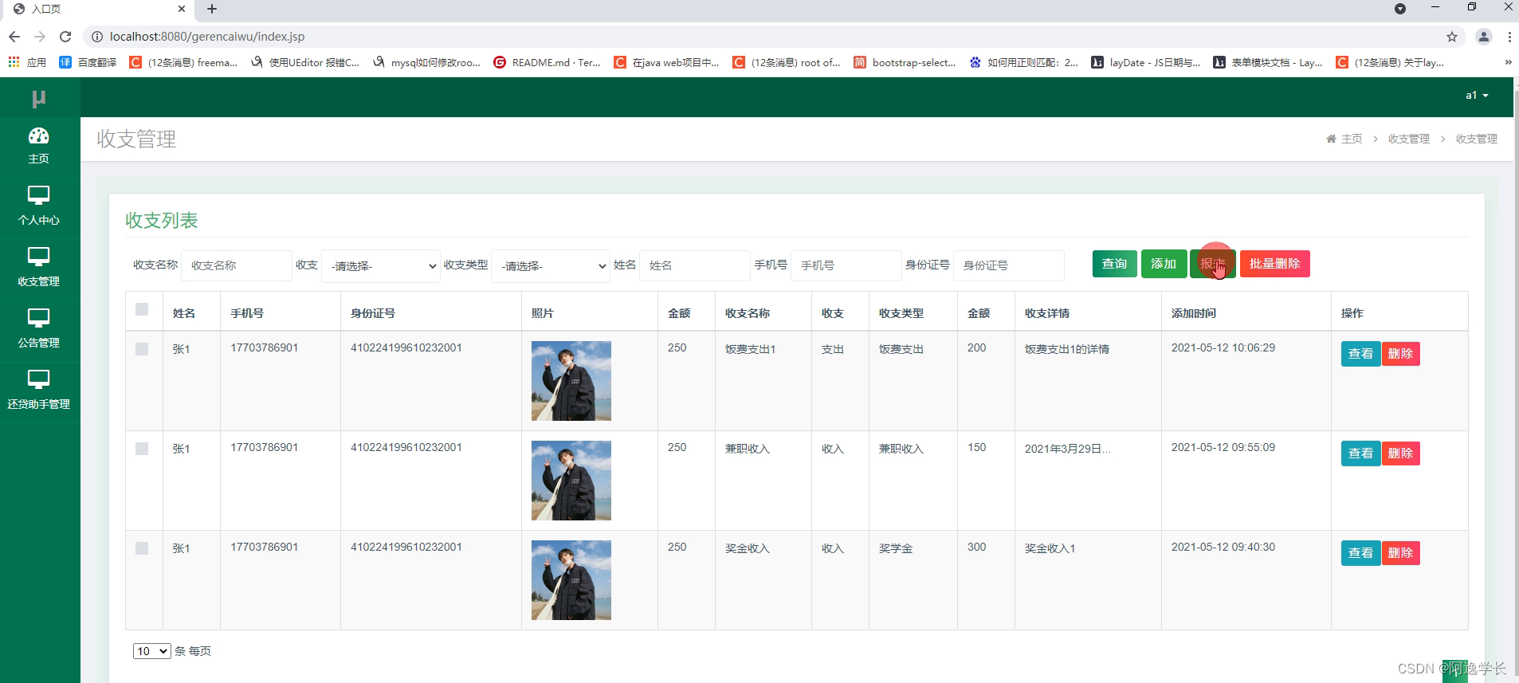Open the 还贷助手管理 monitor icon in the sidebar
Screen dimensions: 1519x683
pos(38,379)
